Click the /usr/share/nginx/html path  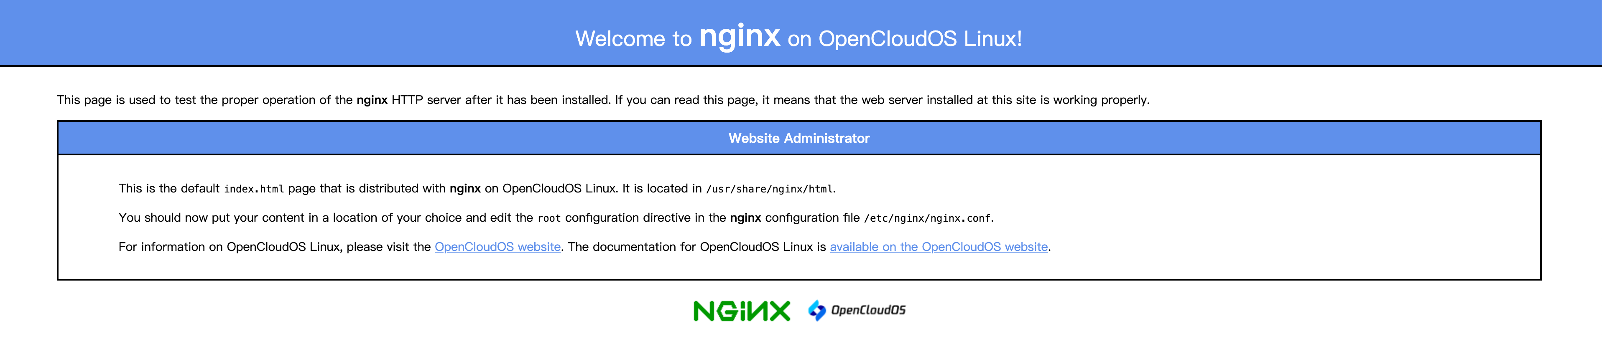[769, 189]
